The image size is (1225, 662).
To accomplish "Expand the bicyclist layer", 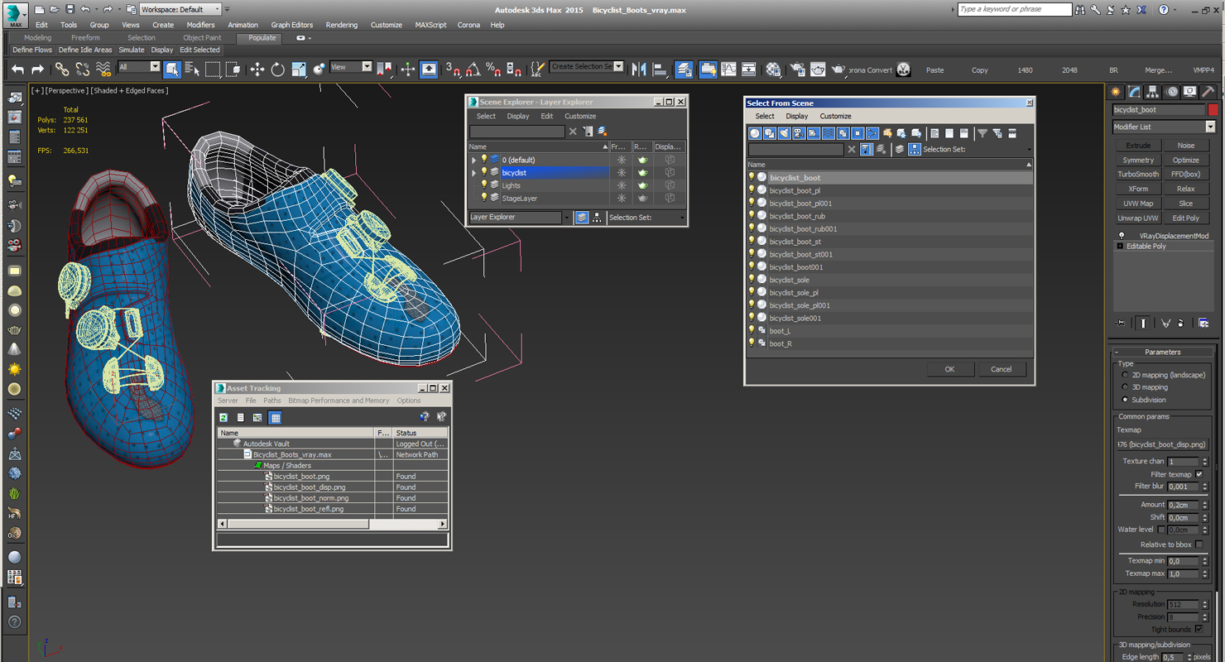I will [x=474, y=173].
